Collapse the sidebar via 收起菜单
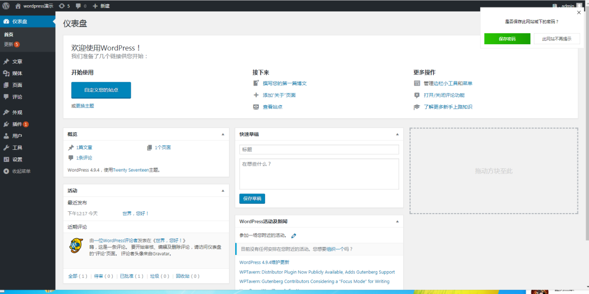Image resolution: width=589 pixels, height=294 pixels. point(28,171)
